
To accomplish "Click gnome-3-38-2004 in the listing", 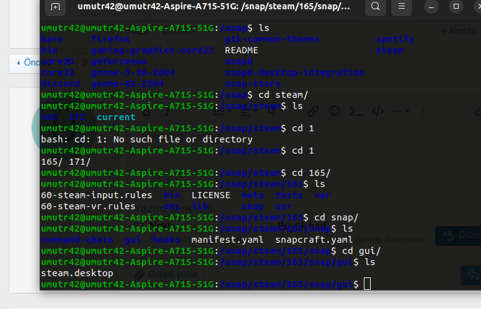I will 133,72.
